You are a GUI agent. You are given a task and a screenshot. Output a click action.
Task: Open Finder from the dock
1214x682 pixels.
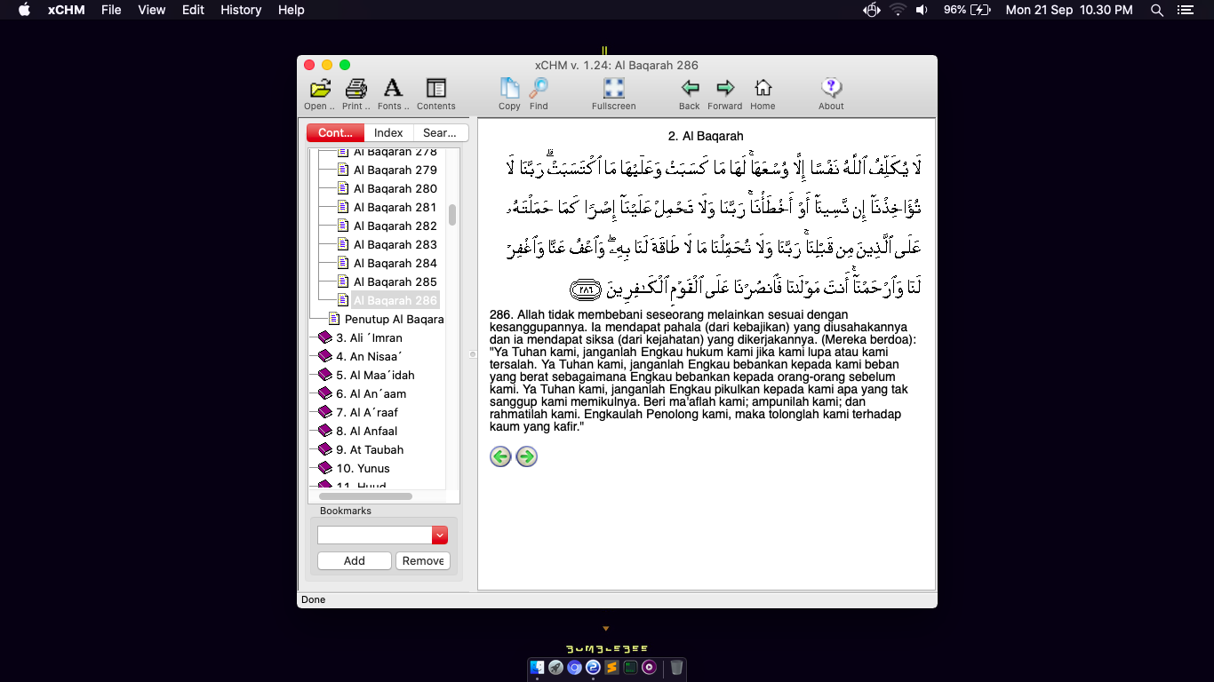click(537, 667)
